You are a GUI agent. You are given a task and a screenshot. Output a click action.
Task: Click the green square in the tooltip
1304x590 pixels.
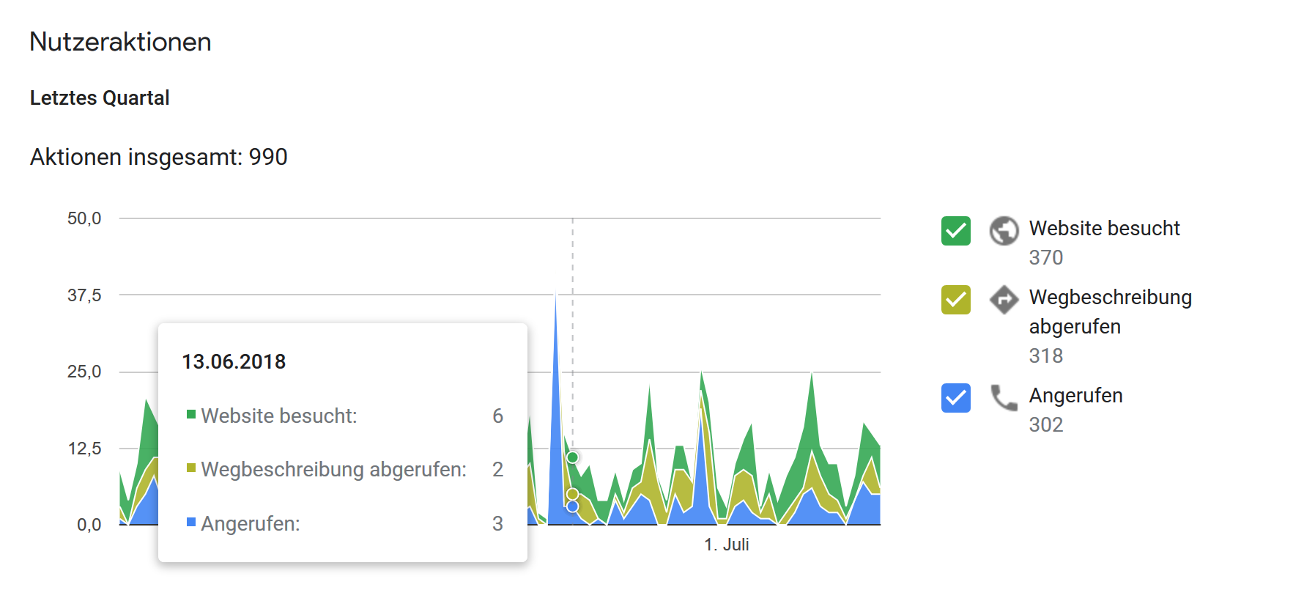pyautogui.click(x=191, y=415)
